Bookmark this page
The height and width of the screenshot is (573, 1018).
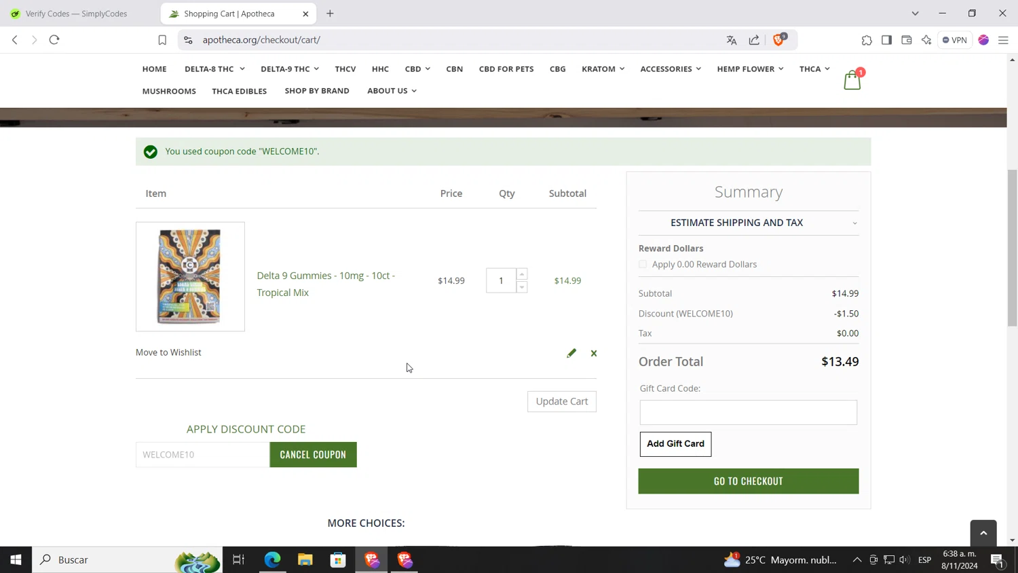[x=162, y=40]
